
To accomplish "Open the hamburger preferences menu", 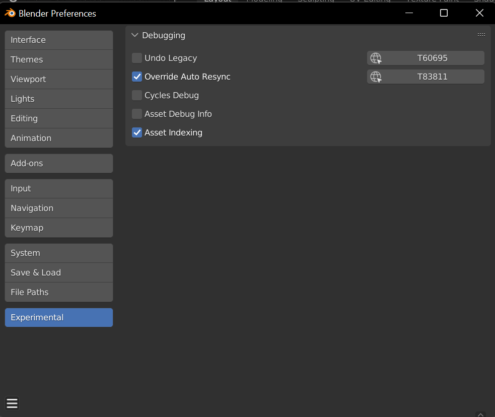I will click(x=12, y=403).
